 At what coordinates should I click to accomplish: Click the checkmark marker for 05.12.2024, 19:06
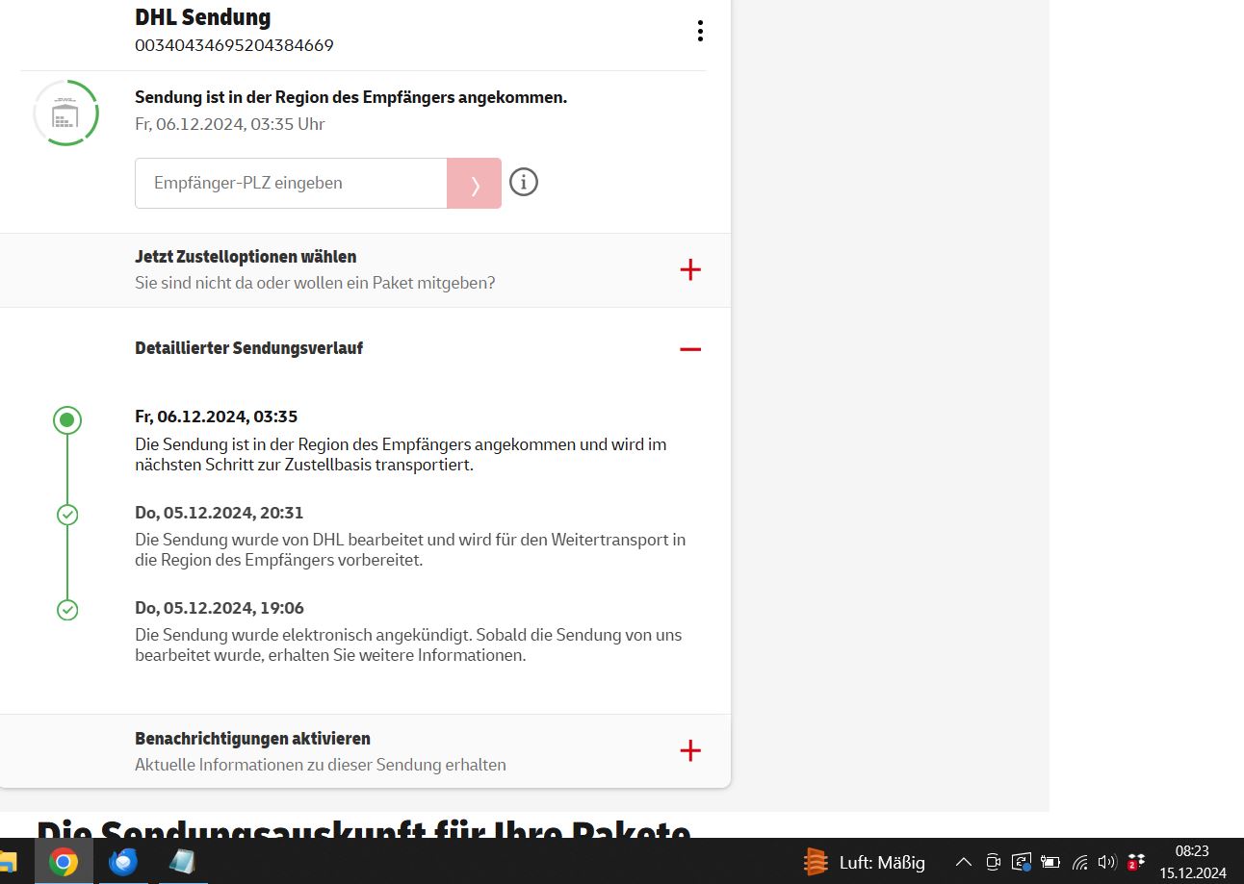tap(67, 610)
